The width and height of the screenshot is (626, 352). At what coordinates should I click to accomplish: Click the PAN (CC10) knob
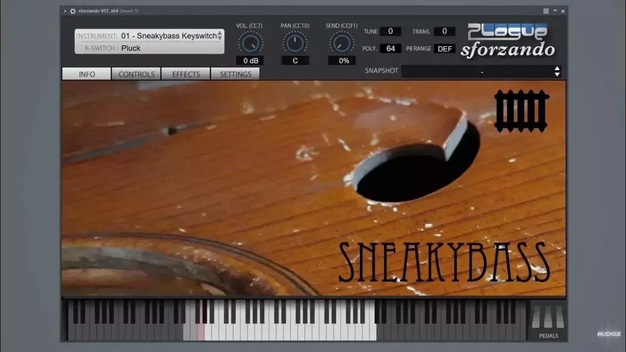pyautogui.click(x=295, y=43)
